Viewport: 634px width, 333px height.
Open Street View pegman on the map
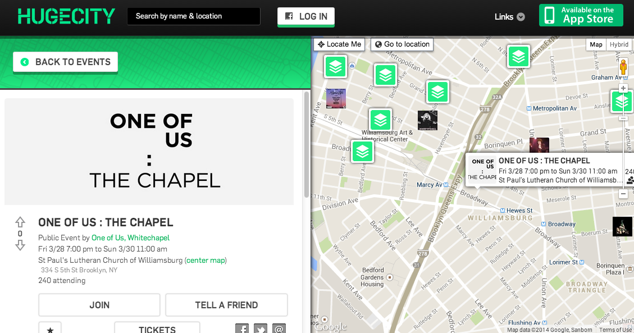click(x=623, y=67)
